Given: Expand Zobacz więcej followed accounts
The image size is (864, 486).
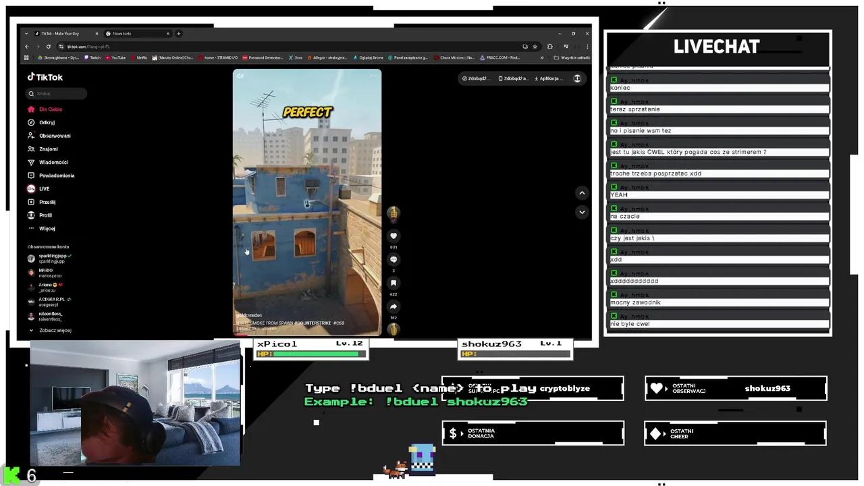Looking at the screenshot, I should pyautogui.click(x=50, y=331).
